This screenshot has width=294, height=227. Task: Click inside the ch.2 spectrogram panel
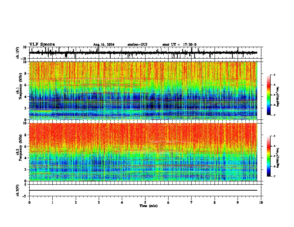(x=143, y=152)
